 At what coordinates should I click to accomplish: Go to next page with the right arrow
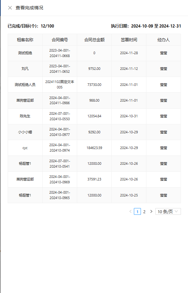tap(151, 211)
